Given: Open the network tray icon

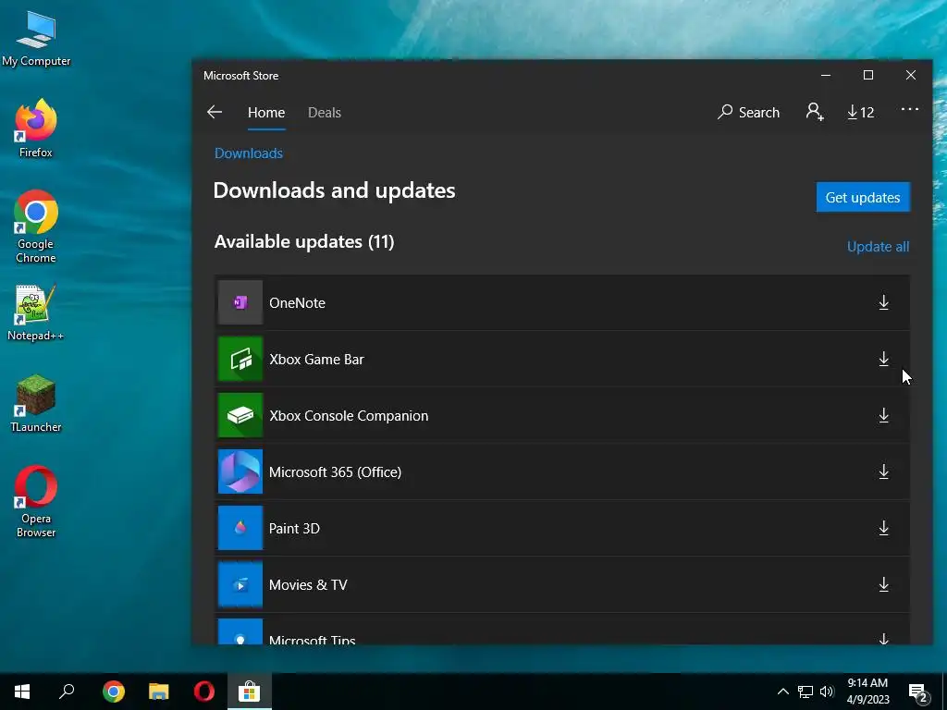Looking at the screenshot, I should (806, 692).
